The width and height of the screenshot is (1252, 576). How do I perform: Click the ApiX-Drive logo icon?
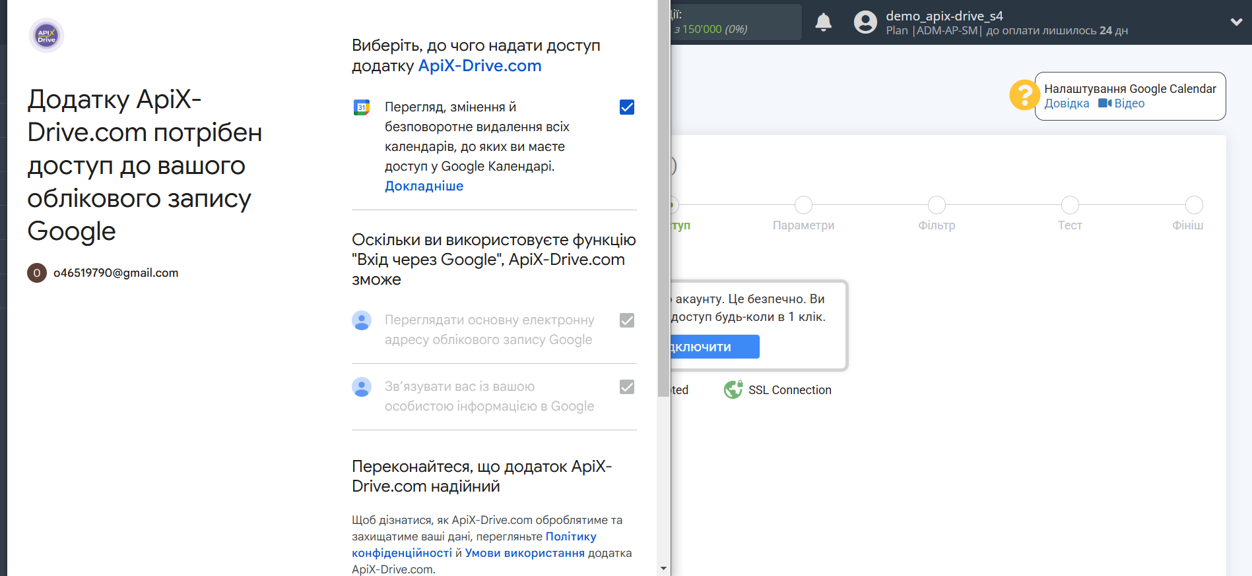pos(46,36)
